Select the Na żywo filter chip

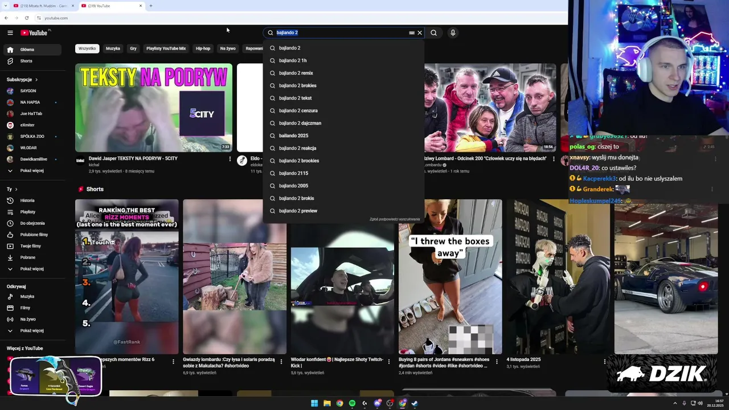tap(228, 48)
